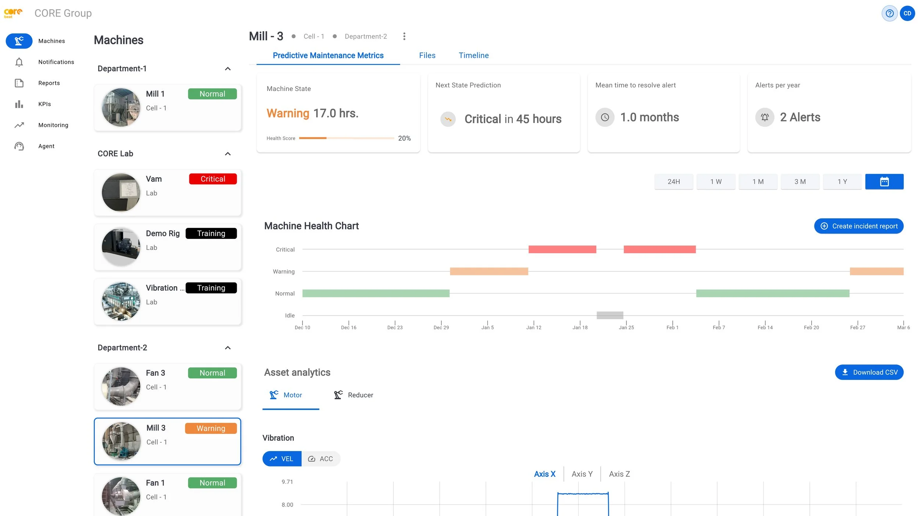Select the Axis Y vibration axis
919x516 pixels.
click(582, 474)
